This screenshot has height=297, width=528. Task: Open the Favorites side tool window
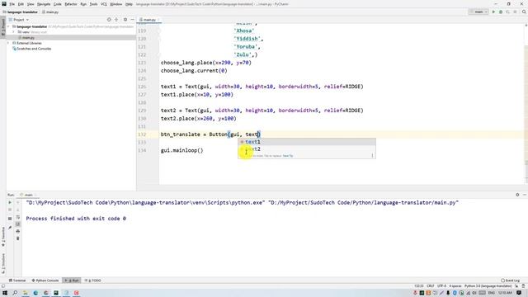click(x=3, y=237)
